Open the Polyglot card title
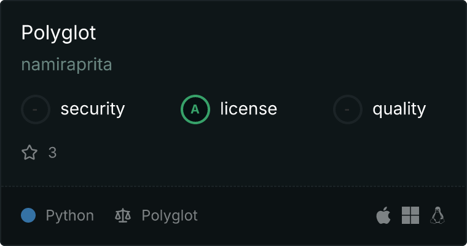Viewport: 467px width, 246px height. tap(58, 33)
